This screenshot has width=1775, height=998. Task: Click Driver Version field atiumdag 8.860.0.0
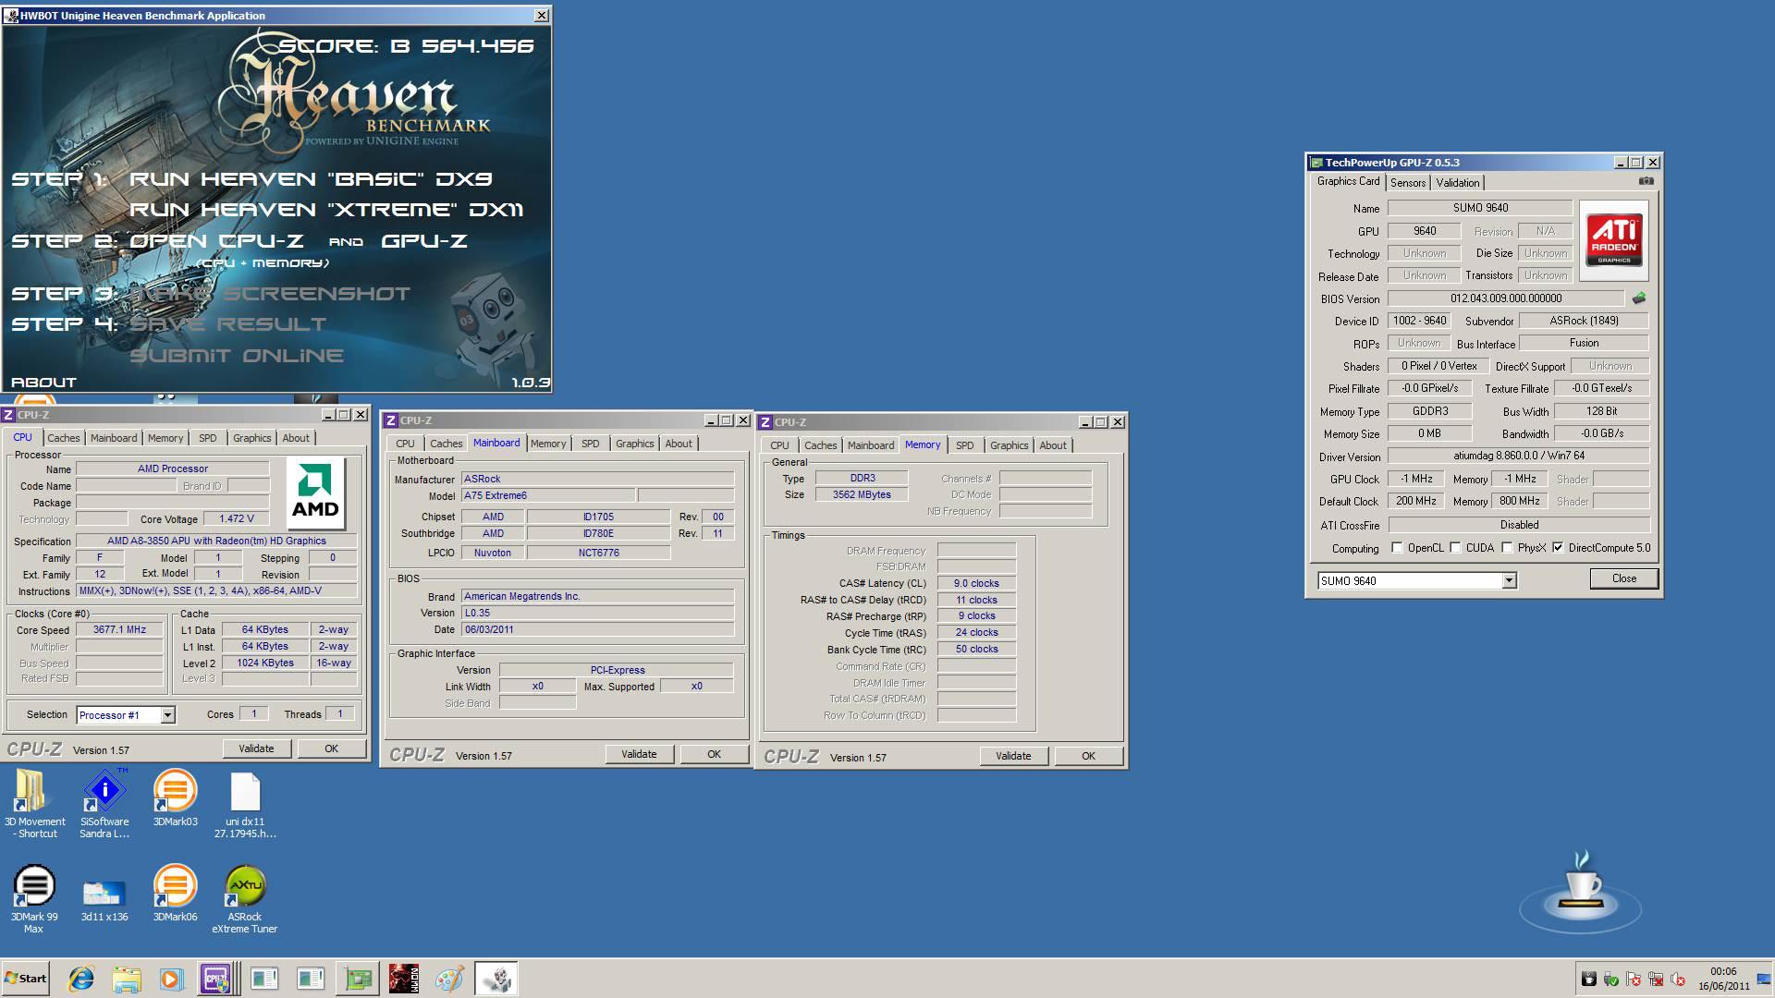tap(1519, 456)
